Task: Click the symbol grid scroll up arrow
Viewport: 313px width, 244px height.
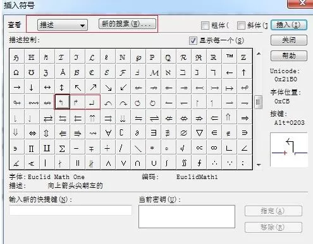Action: 259,54
